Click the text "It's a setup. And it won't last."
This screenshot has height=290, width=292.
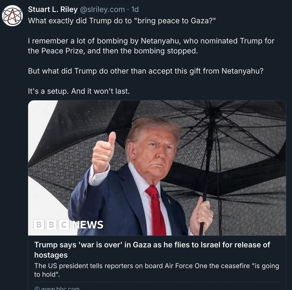tap(79, 91)
